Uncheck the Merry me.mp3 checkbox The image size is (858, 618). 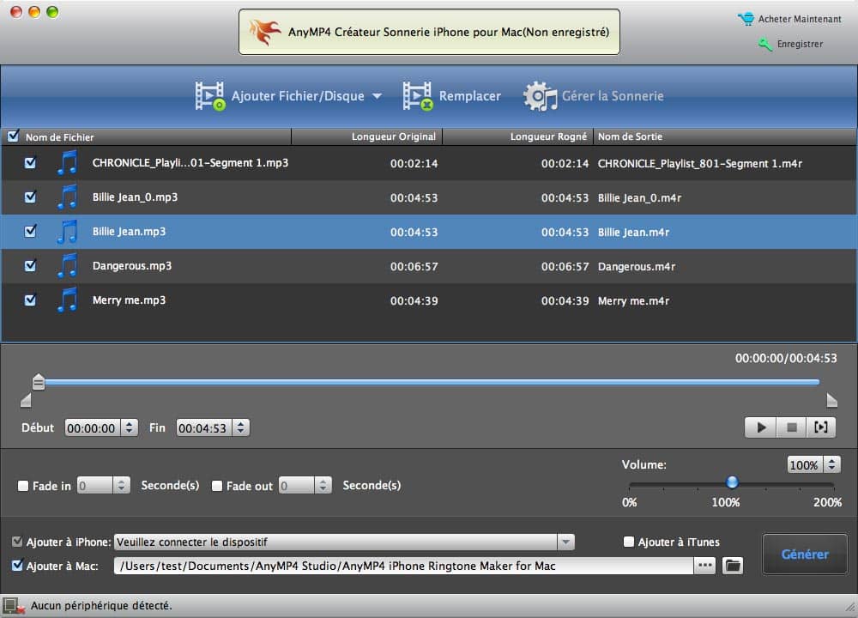(30, 300)
